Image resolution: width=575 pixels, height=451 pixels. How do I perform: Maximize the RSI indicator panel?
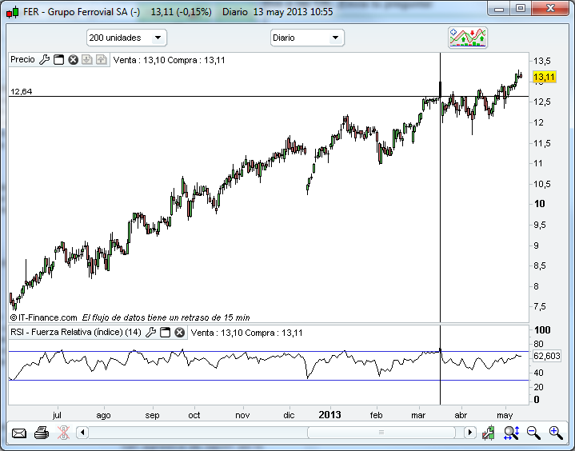pos(165,332)
